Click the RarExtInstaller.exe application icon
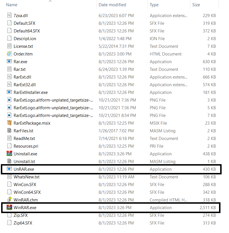The width and height of the screenshot is (229, 233). 9,92
